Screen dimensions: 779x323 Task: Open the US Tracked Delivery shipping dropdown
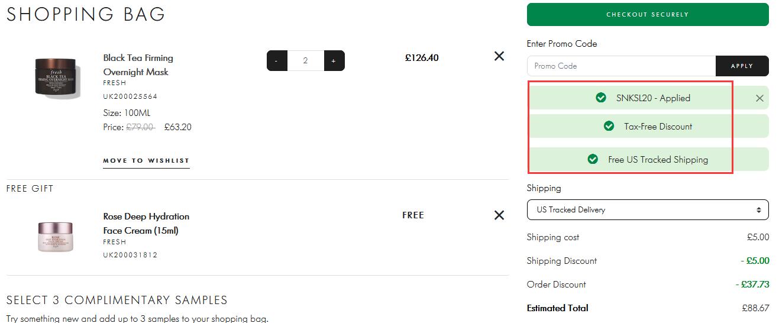point(648,210)
